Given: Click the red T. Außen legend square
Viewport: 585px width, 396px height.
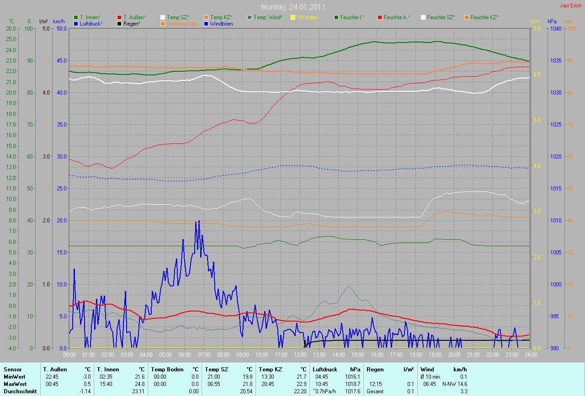Looking at the screenshot, I should [x=120, y=17].
